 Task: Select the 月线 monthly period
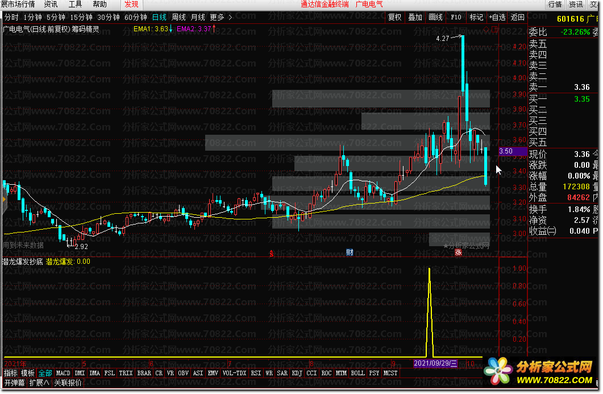pyautogui.click(x=198, y=17)
